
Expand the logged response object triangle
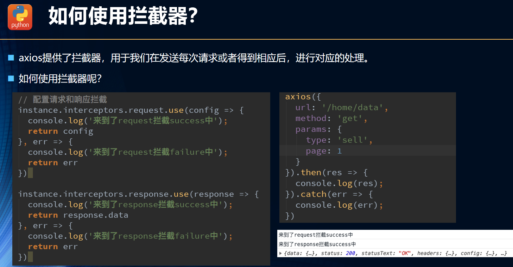click(280, 253)
